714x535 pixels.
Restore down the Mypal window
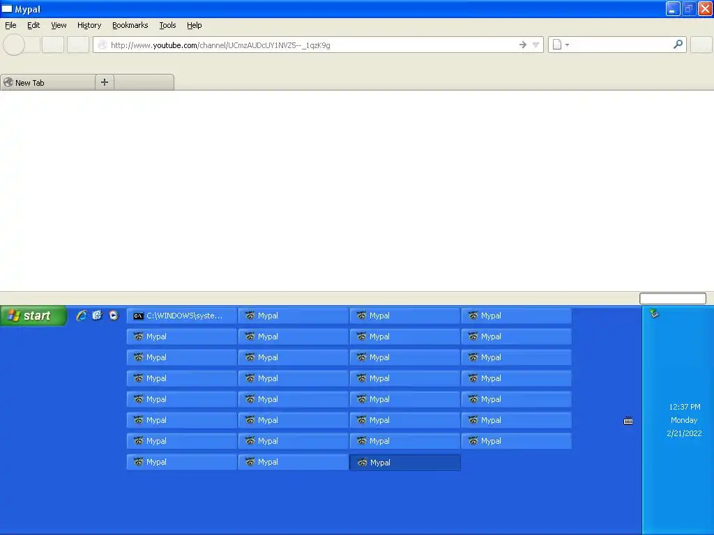tap(688, 8)
